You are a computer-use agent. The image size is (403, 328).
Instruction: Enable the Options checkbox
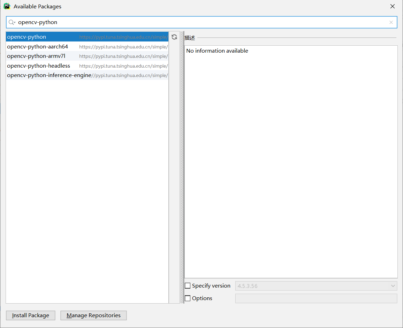pyautogui.click(x=188, y=298)
